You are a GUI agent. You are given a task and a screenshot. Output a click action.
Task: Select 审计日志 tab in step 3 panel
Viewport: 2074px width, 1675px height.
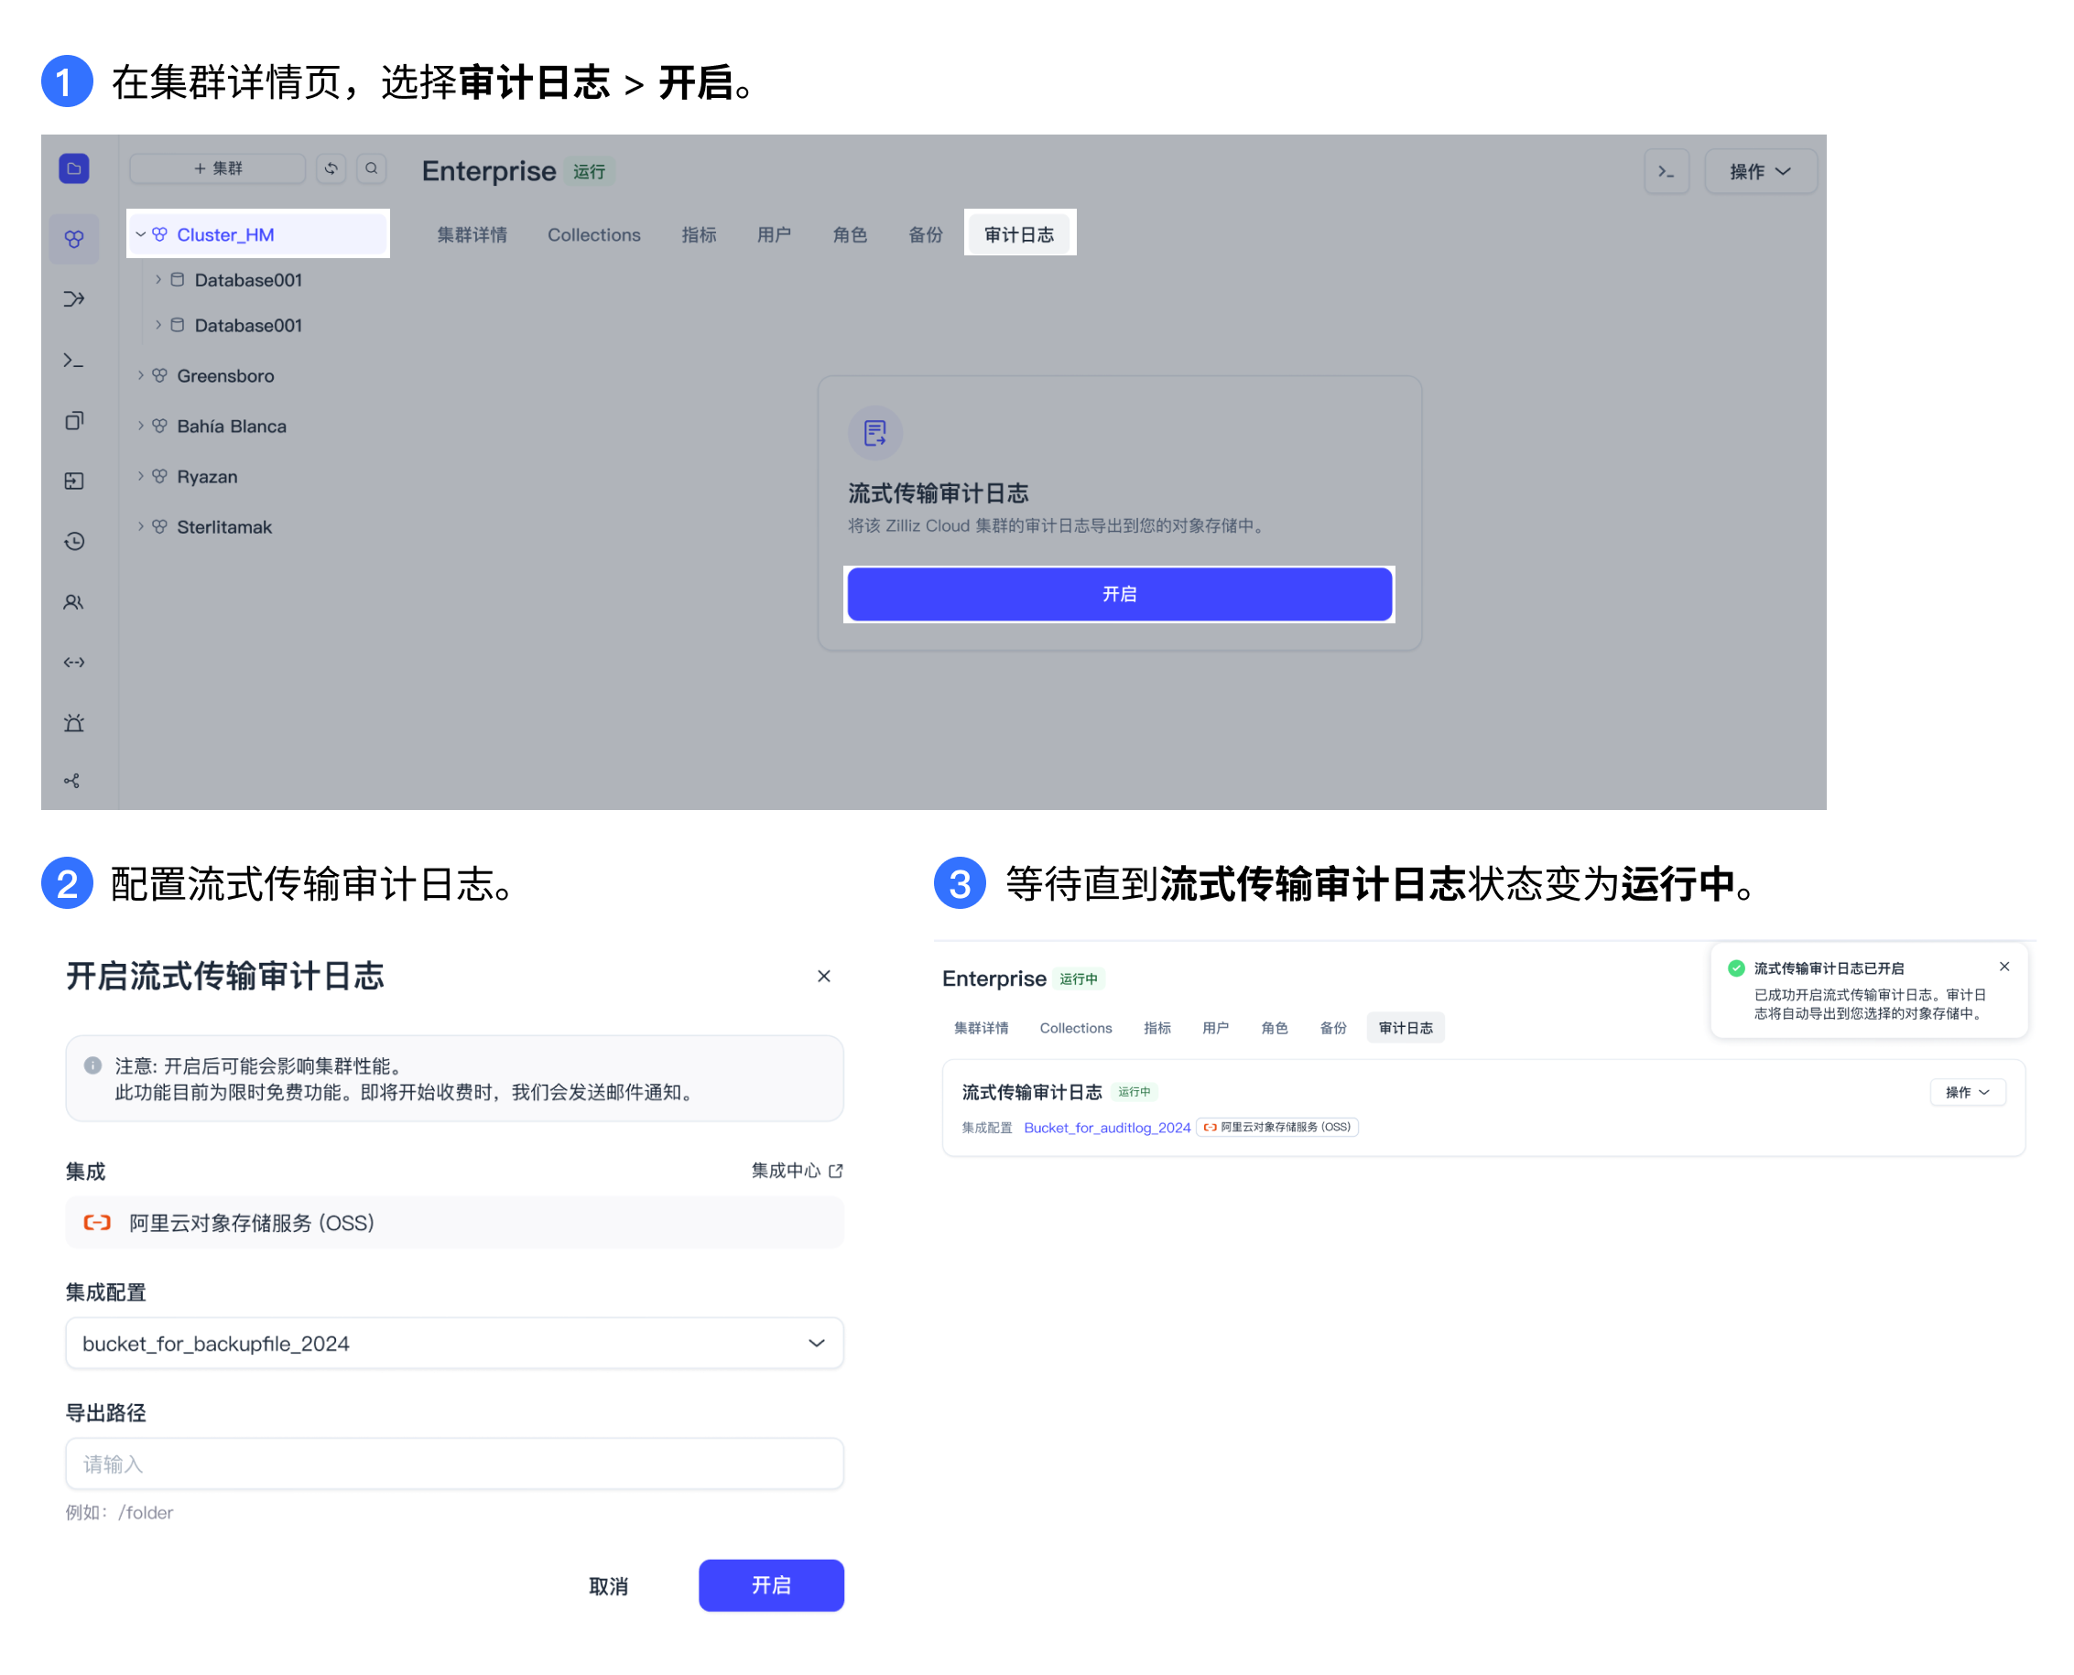[1406, 1028]
